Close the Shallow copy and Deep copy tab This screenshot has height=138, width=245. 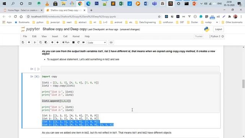pos(84,10)
